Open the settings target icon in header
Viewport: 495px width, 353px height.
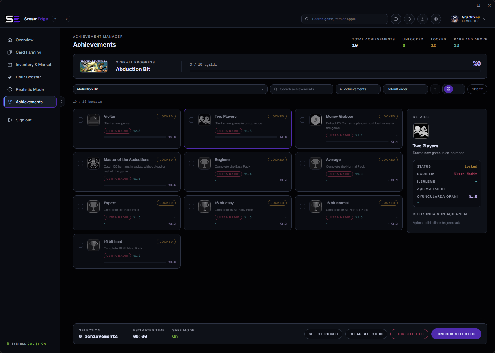(x=436, y=19)
